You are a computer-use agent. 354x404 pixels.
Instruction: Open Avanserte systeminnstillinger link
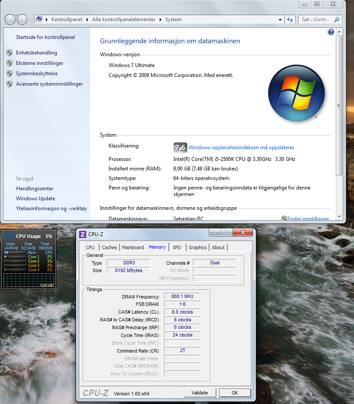pos(49,84)
